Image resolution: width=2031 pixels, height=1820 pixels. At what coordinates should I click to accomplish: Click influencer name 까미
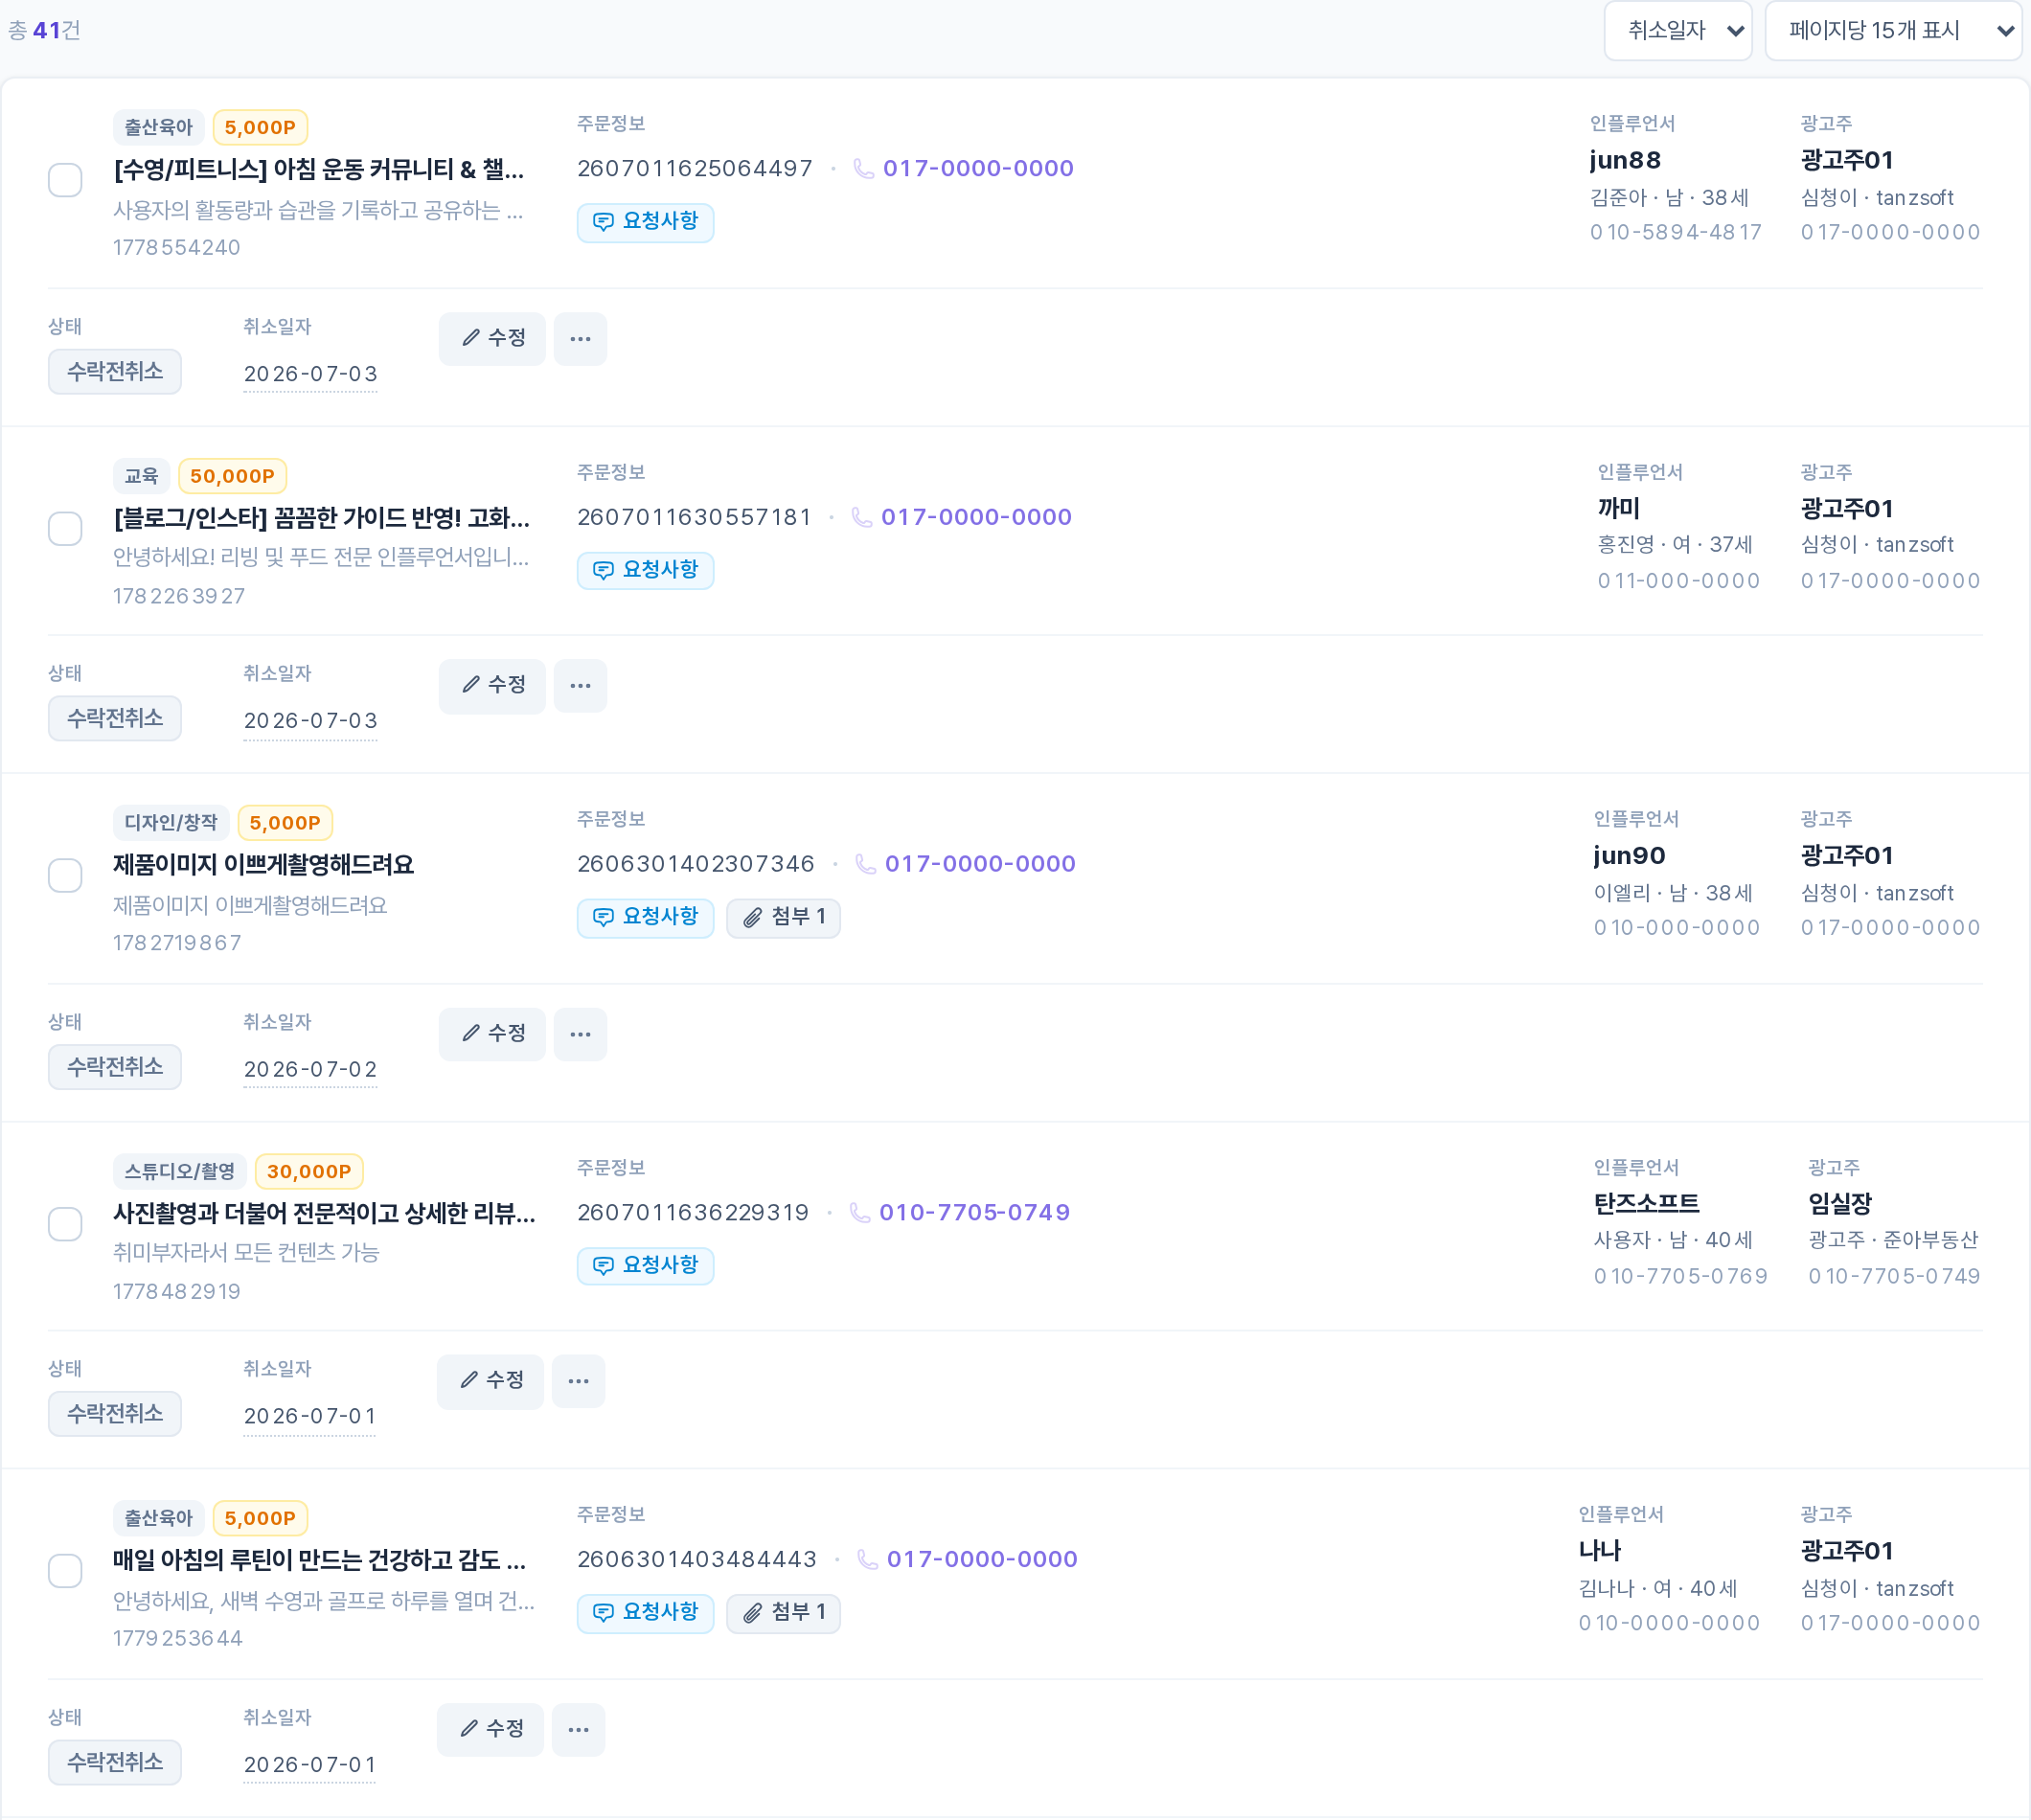[1619, 508]
